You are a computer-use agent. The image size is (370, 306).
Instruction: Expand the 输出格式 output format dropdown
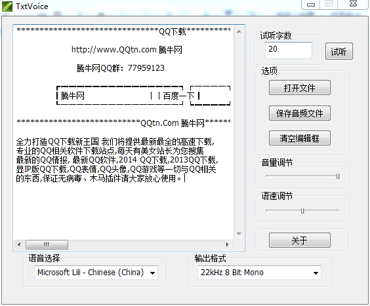point(316,273)
